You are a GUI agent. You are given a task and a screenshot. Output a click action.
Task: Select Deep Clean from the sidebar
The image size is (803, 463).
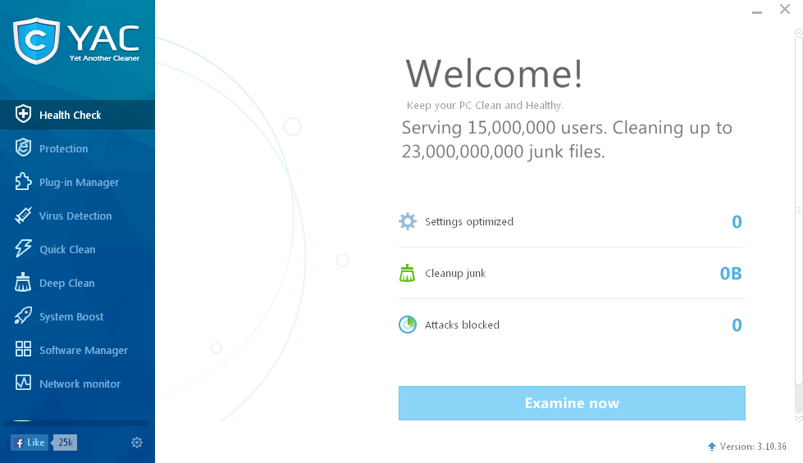tap(77, 283)
